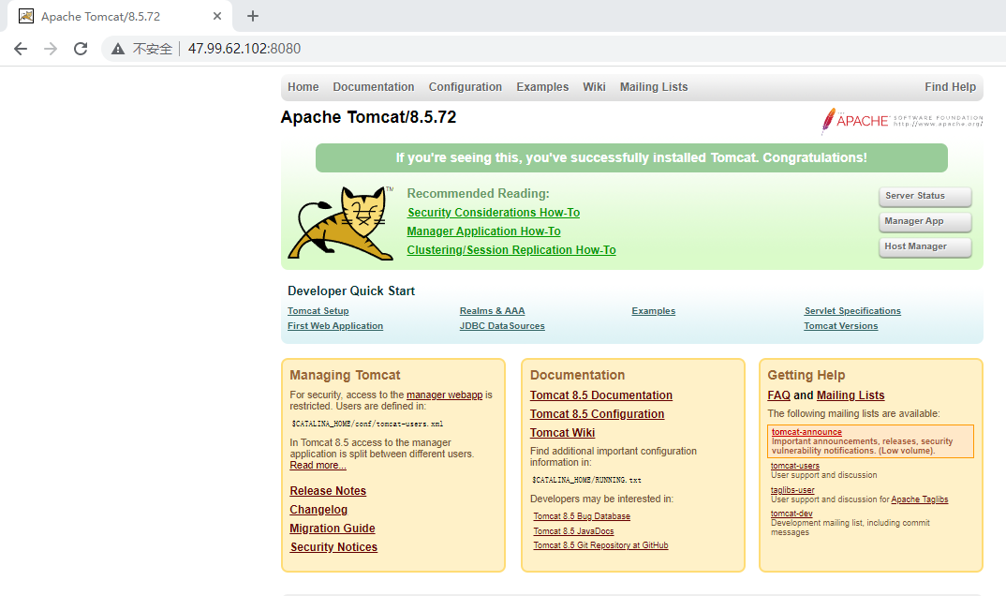Open Tomcat 8.5 Configuration link
This screenshot has width=1006, height=596.
(x=597, y=414)
